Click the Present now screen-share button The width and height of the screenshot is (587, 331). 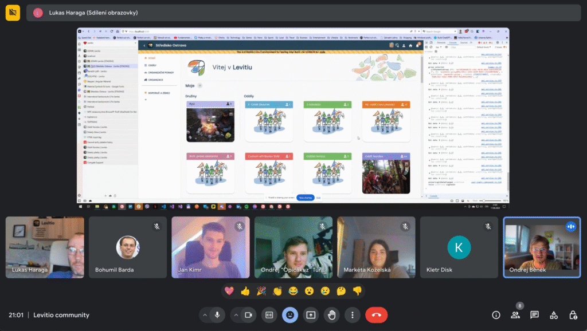click(311, 315)
